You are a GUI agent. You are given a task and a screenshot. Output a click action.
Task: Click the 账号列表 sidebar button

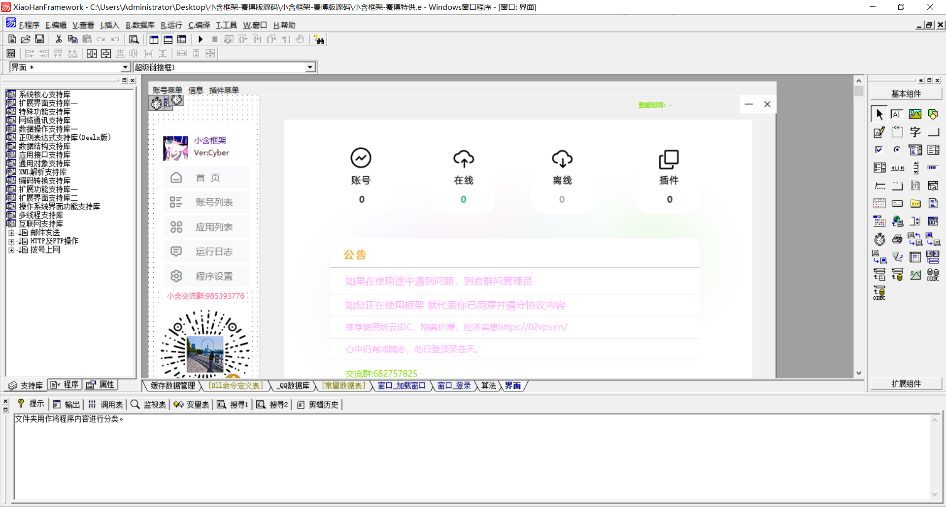click(206, 202)
